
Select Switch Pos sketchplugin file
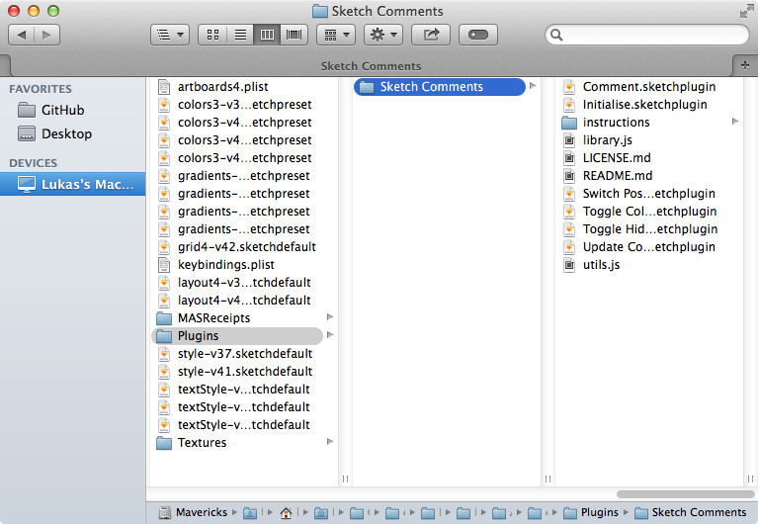click(x=647, y=194)
